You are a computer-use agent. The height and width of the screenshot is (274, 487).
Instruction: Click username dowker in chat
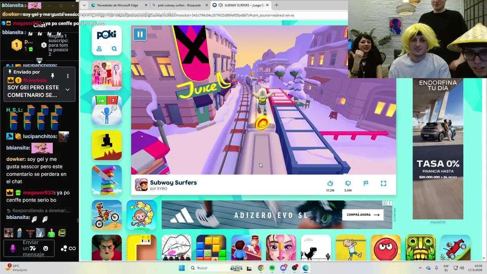(16, 159)
